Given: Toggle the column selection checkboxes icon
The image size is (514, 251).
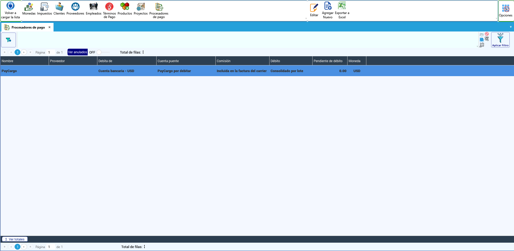Looking at the screenshot, I should 487,39.
